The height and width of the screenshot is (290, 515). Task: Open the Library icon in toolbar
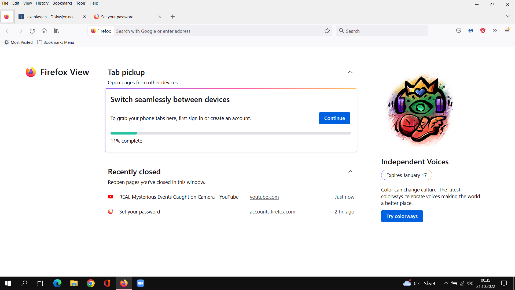tap(56, 31)
